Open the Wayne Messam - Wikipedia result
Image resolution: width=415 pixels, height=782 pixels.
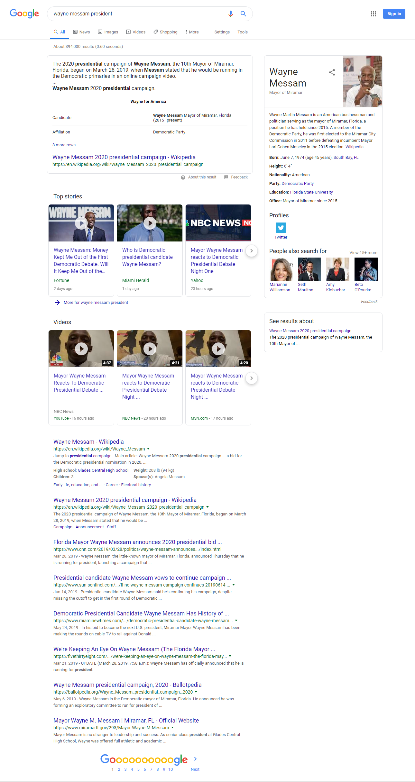[88, 442]
